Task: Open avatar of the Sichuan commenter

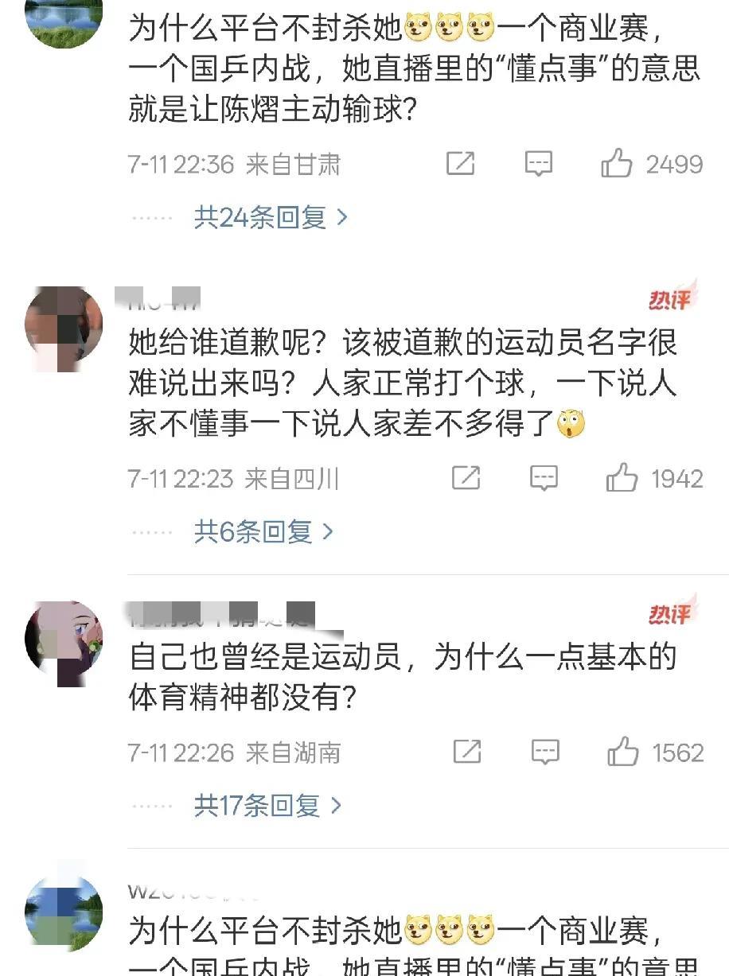Action: (x=64, y=325)
